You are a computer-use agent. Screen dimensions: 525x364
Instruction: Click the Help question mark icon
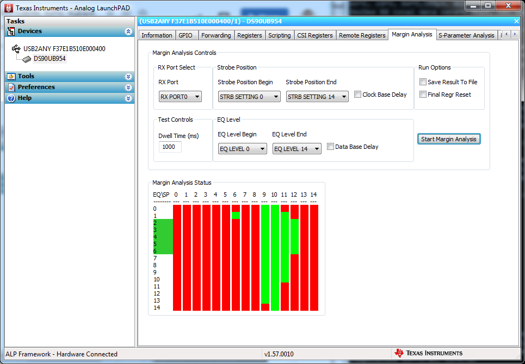click(x=11, y=98)
